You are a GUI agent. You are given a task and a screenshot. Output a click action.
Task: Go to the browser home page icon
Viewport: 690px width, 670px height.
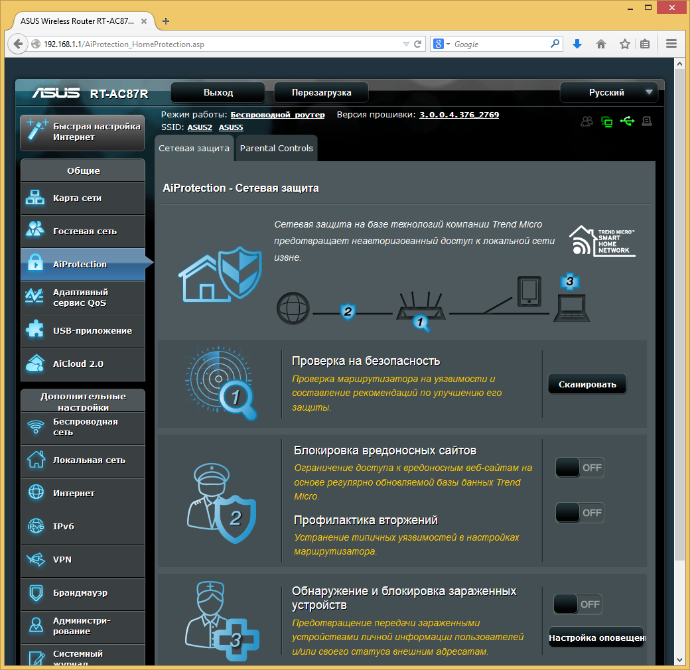600,44
